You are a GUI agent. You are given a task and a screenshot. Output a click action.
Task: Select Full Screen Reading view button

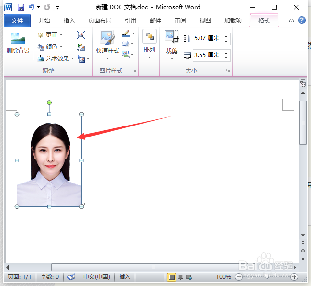tap(180, 277)
